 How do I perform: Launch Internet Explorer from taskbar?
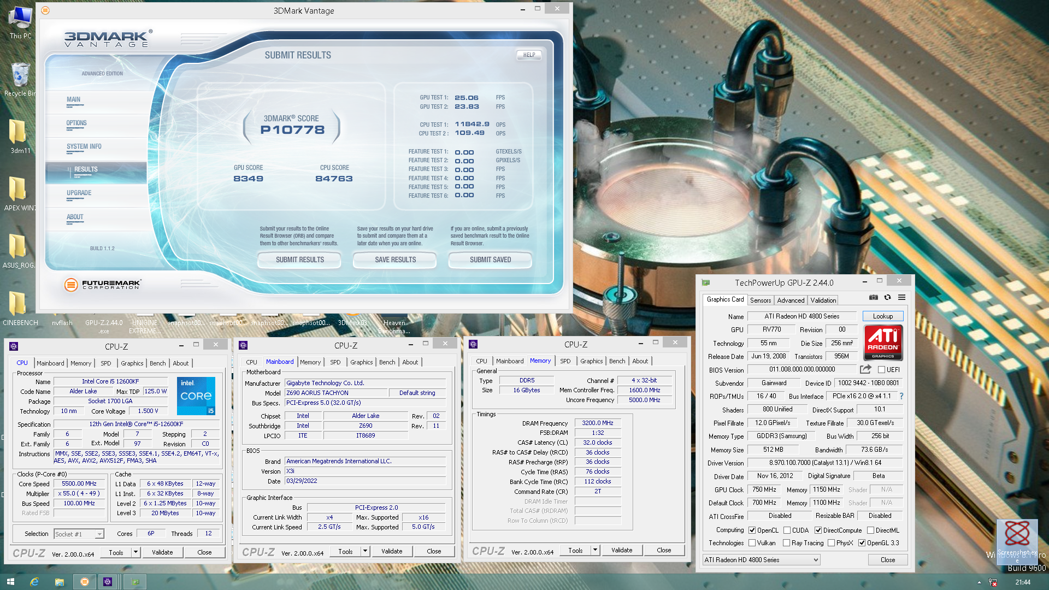tap(34, 582)
